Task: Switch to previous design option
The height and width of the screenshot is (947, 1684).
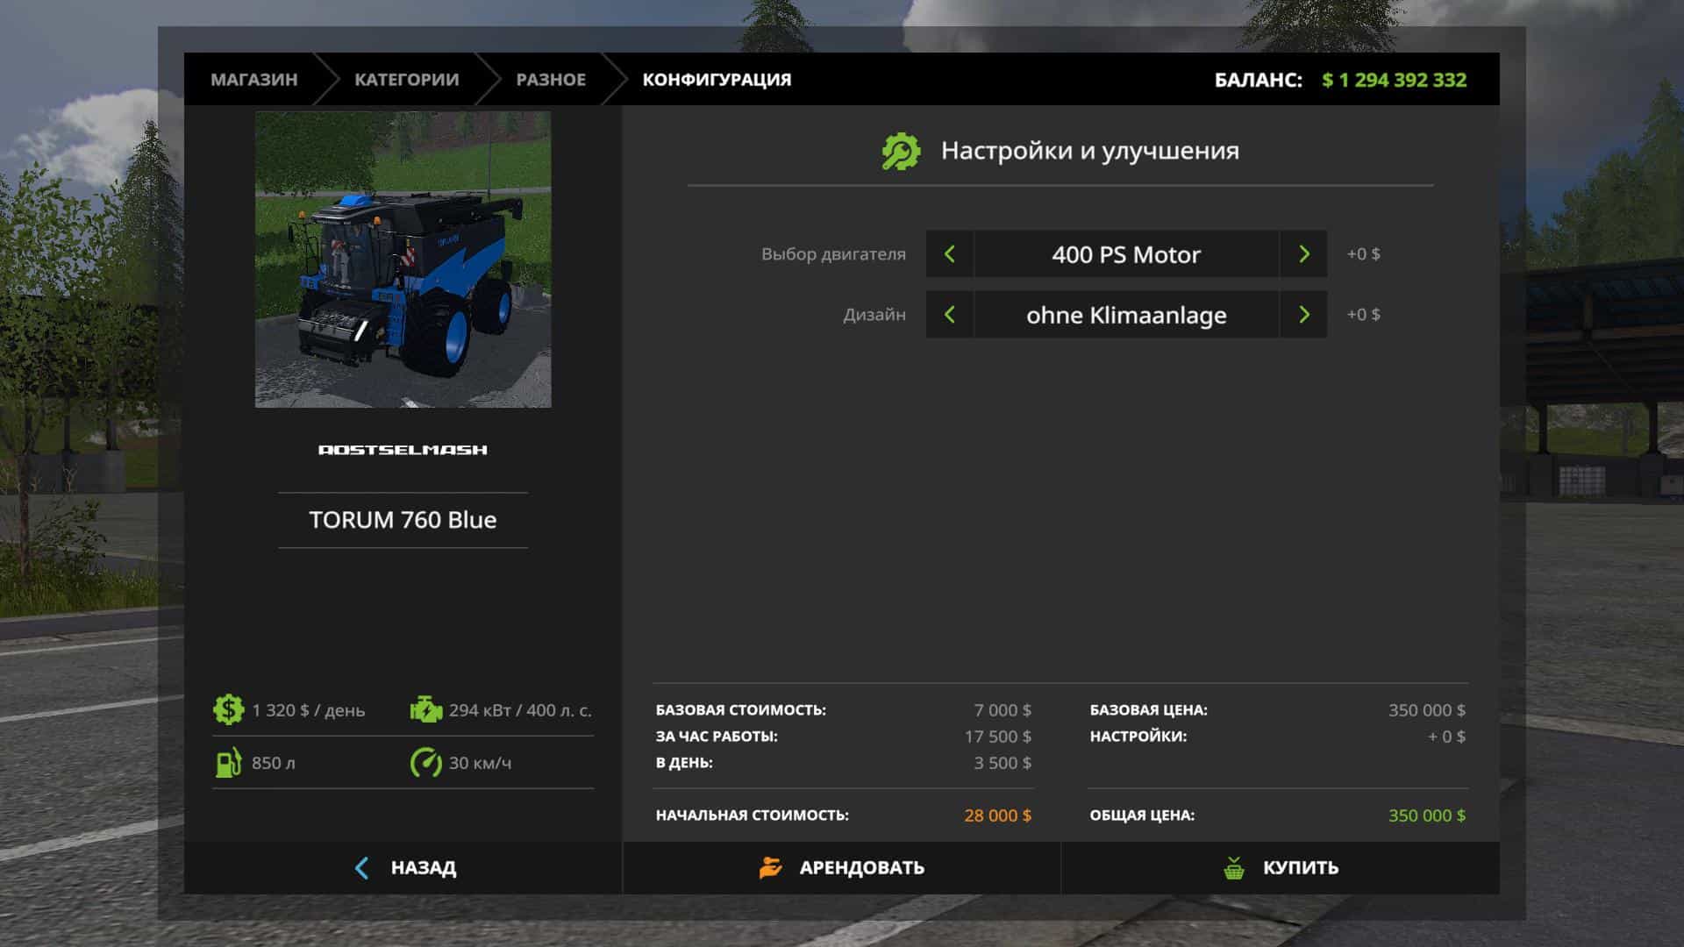Action: [x=949, y=315]
